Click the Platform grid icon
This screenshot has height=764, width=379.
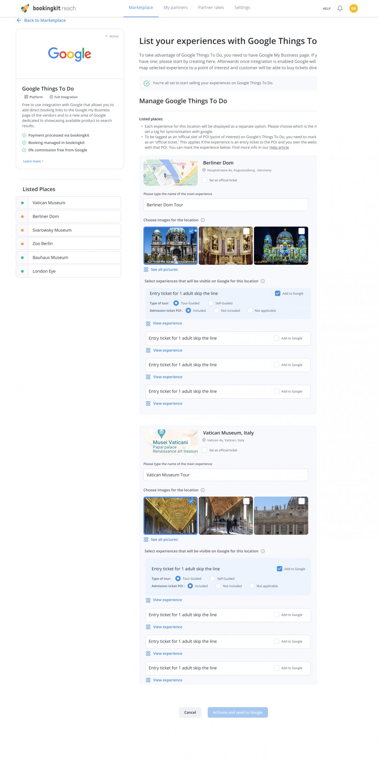[x=26, y=97]
